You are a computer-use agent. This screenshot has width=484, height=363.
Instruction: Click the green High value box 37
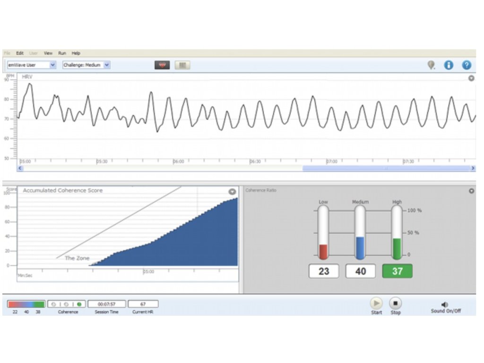(397, 271)
